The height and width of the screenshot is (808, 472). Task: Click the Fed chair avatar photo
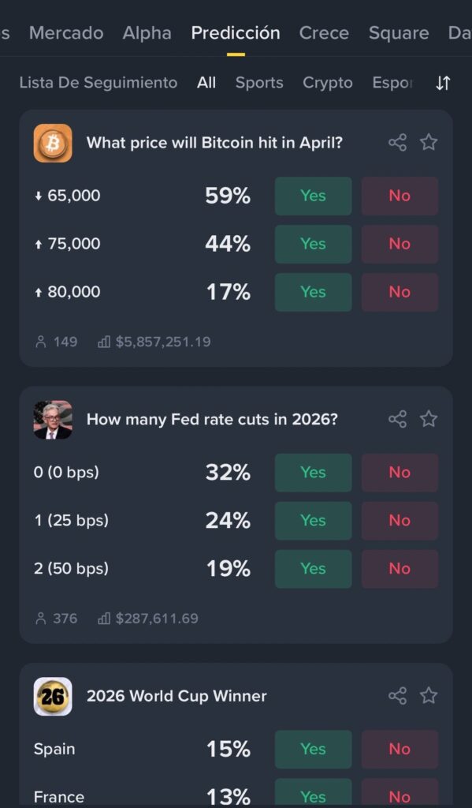[52, 419]
